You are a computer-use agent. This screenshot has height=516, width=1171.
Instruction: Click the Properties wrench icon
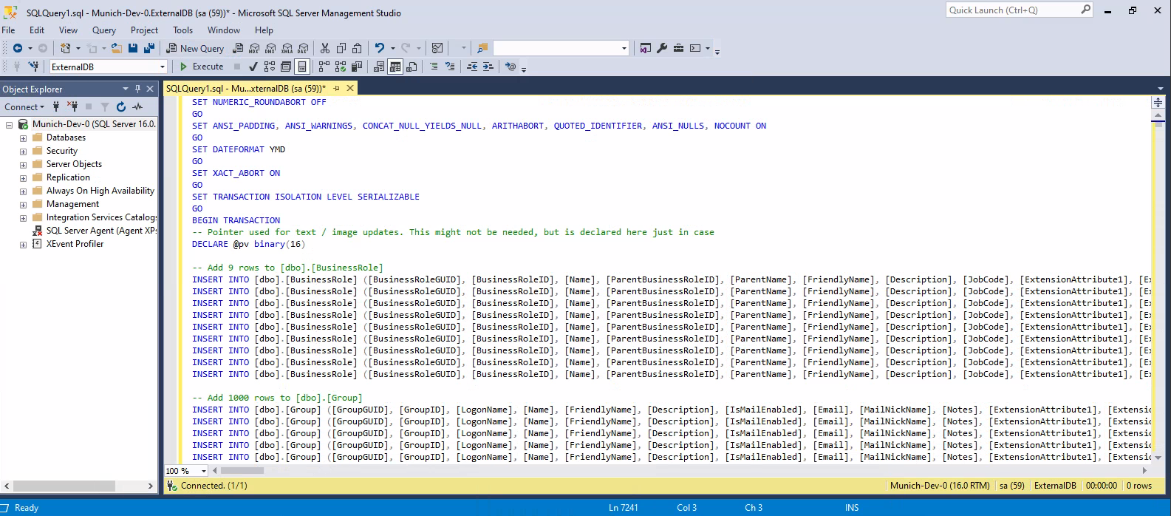click(662, 48)
